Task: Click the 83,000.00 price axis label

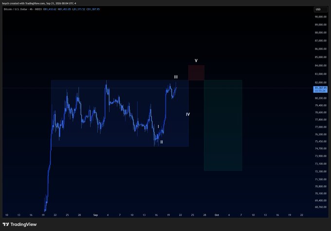Action: click(321, 74)
